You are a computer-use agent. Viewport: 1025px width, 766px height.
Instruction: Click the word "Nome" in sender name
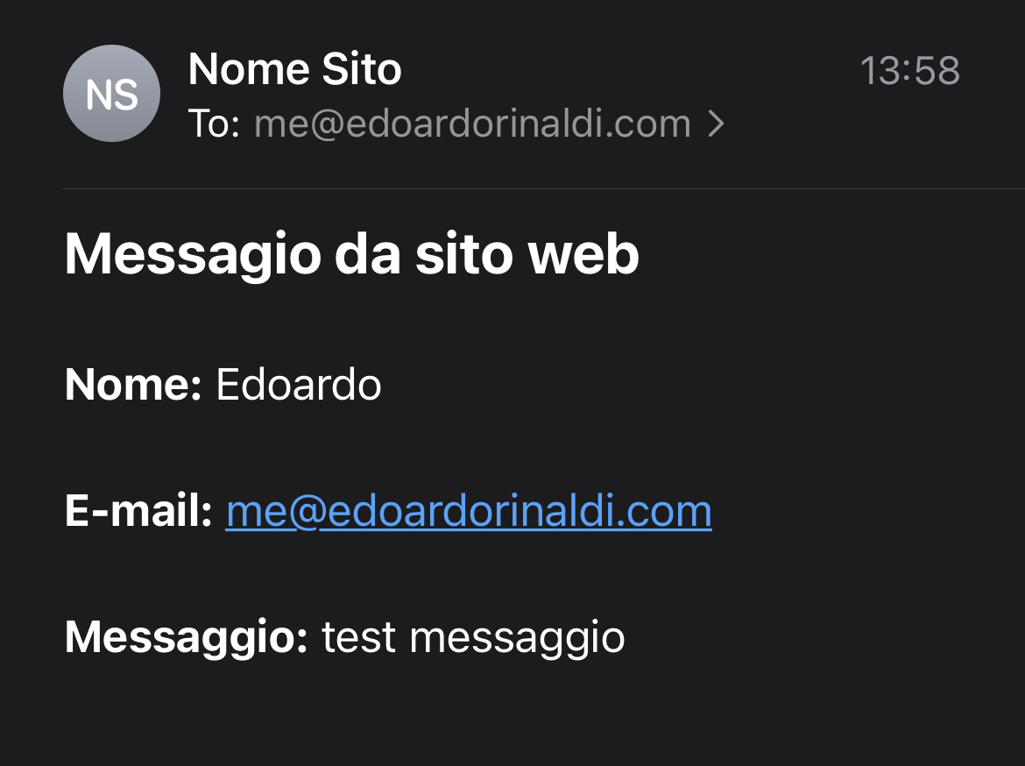pos(248,69)
